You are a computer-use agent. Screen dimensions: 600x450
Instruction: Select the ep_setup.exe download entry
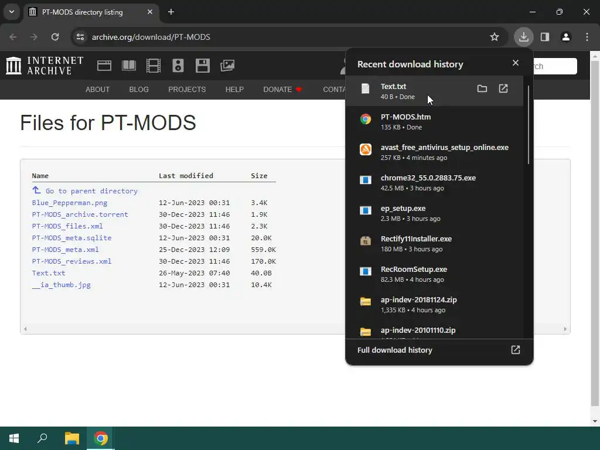pos(434,213)
